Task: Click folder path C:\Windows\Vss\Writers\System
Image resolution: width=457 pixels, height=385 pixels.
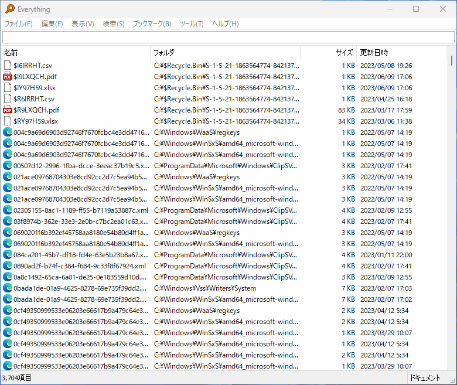Action: [205, 288]
